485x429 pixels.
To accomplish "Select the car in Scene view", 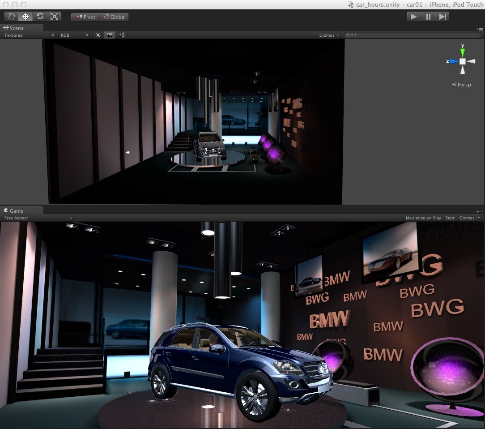I will [209, 146].
